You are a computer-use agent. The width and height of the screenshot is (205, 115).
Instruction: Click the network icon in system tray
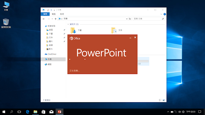(x=176, y=112)
